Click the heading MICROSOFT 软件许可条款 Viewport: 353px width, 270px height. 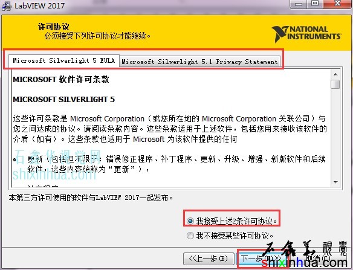pos(61,79)
